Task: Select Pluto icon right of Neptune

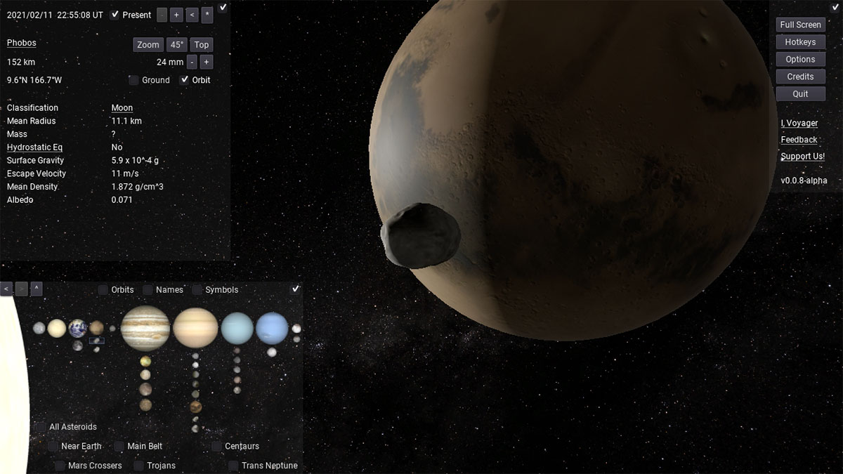Action: 296,328
